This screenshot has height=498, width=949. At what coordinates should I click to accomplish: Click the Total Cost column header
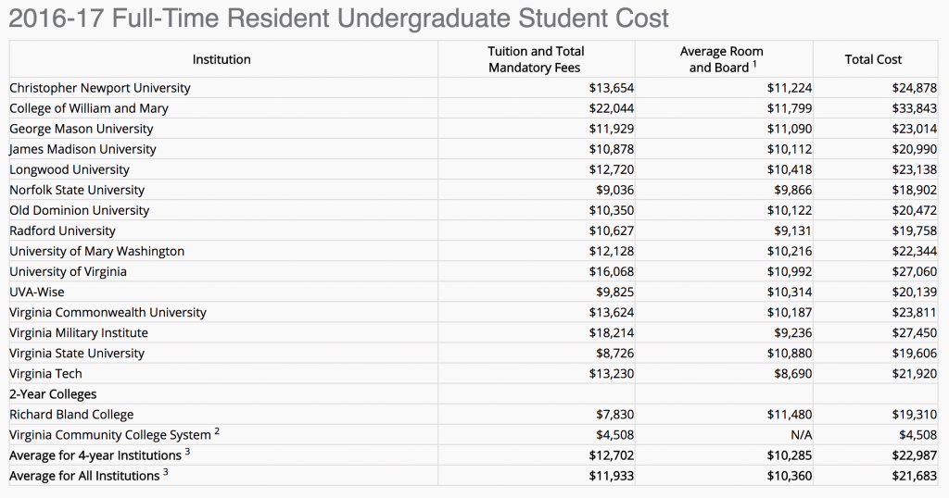coord(873,59)
